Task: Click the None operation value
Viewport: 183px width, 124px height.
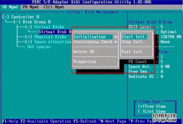Action: point(165,42)
